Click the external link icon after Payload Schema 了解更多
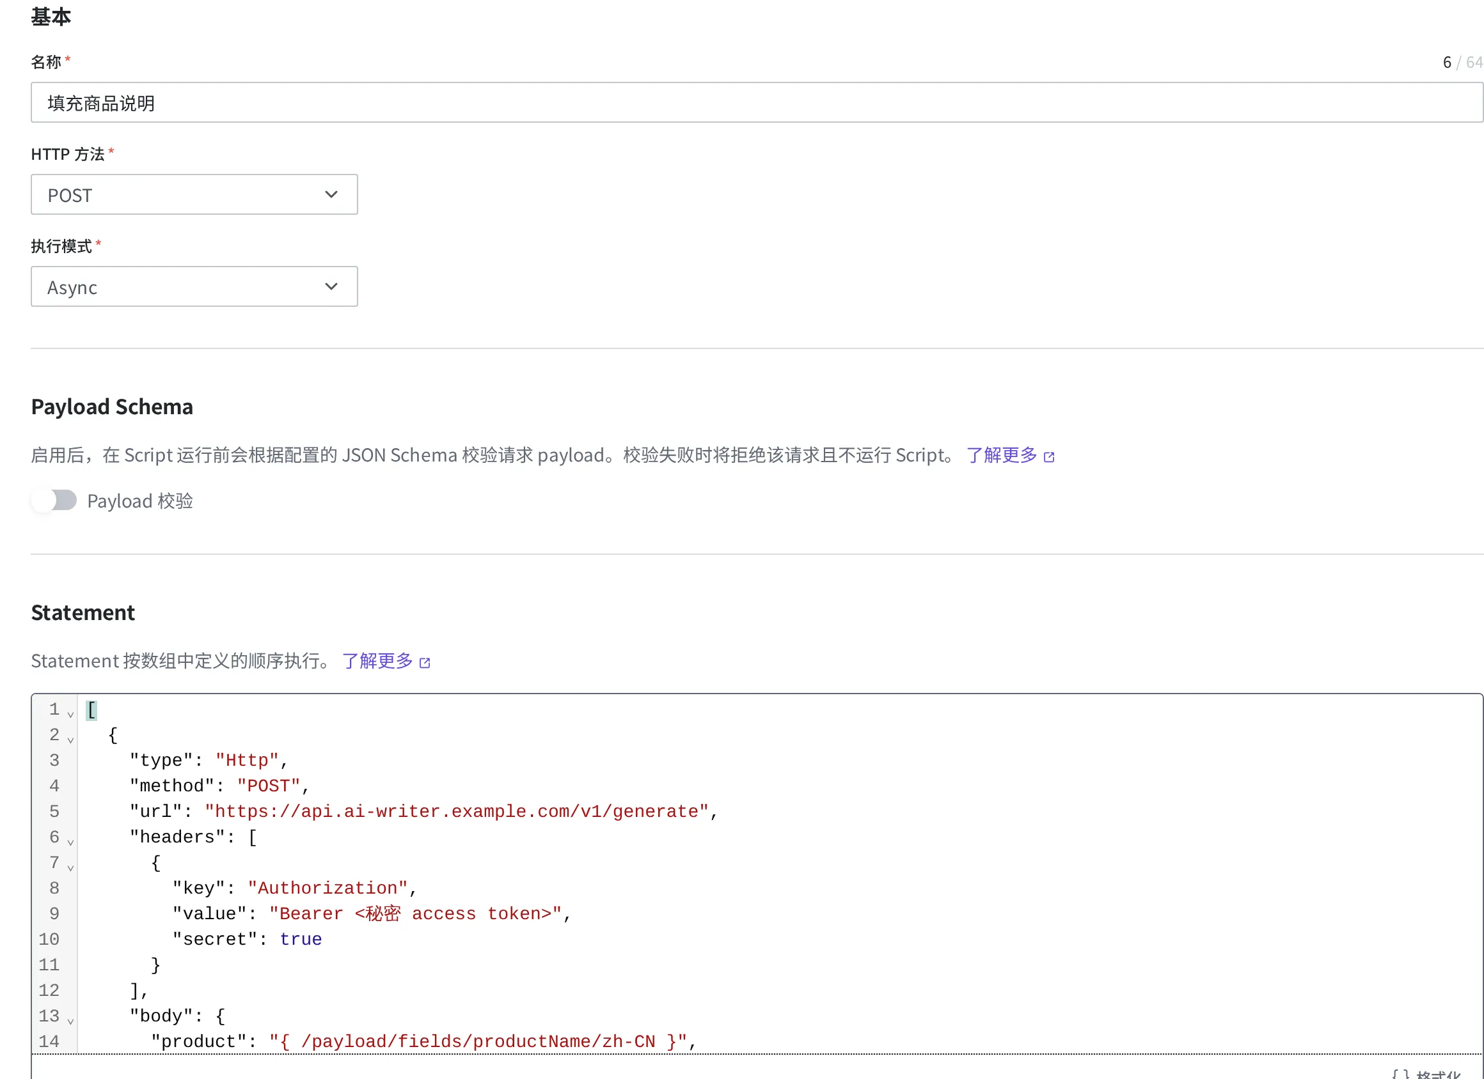The image size is (1484, 1079). [1049, 456]
